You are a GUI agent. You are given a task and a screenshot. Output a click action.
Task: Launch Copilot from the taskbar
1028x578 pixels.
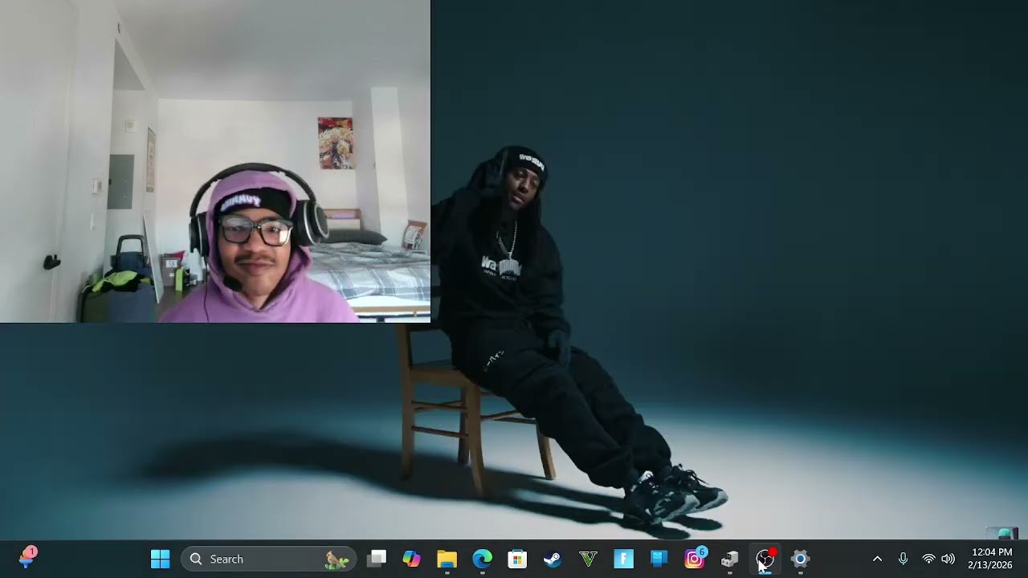412,559
